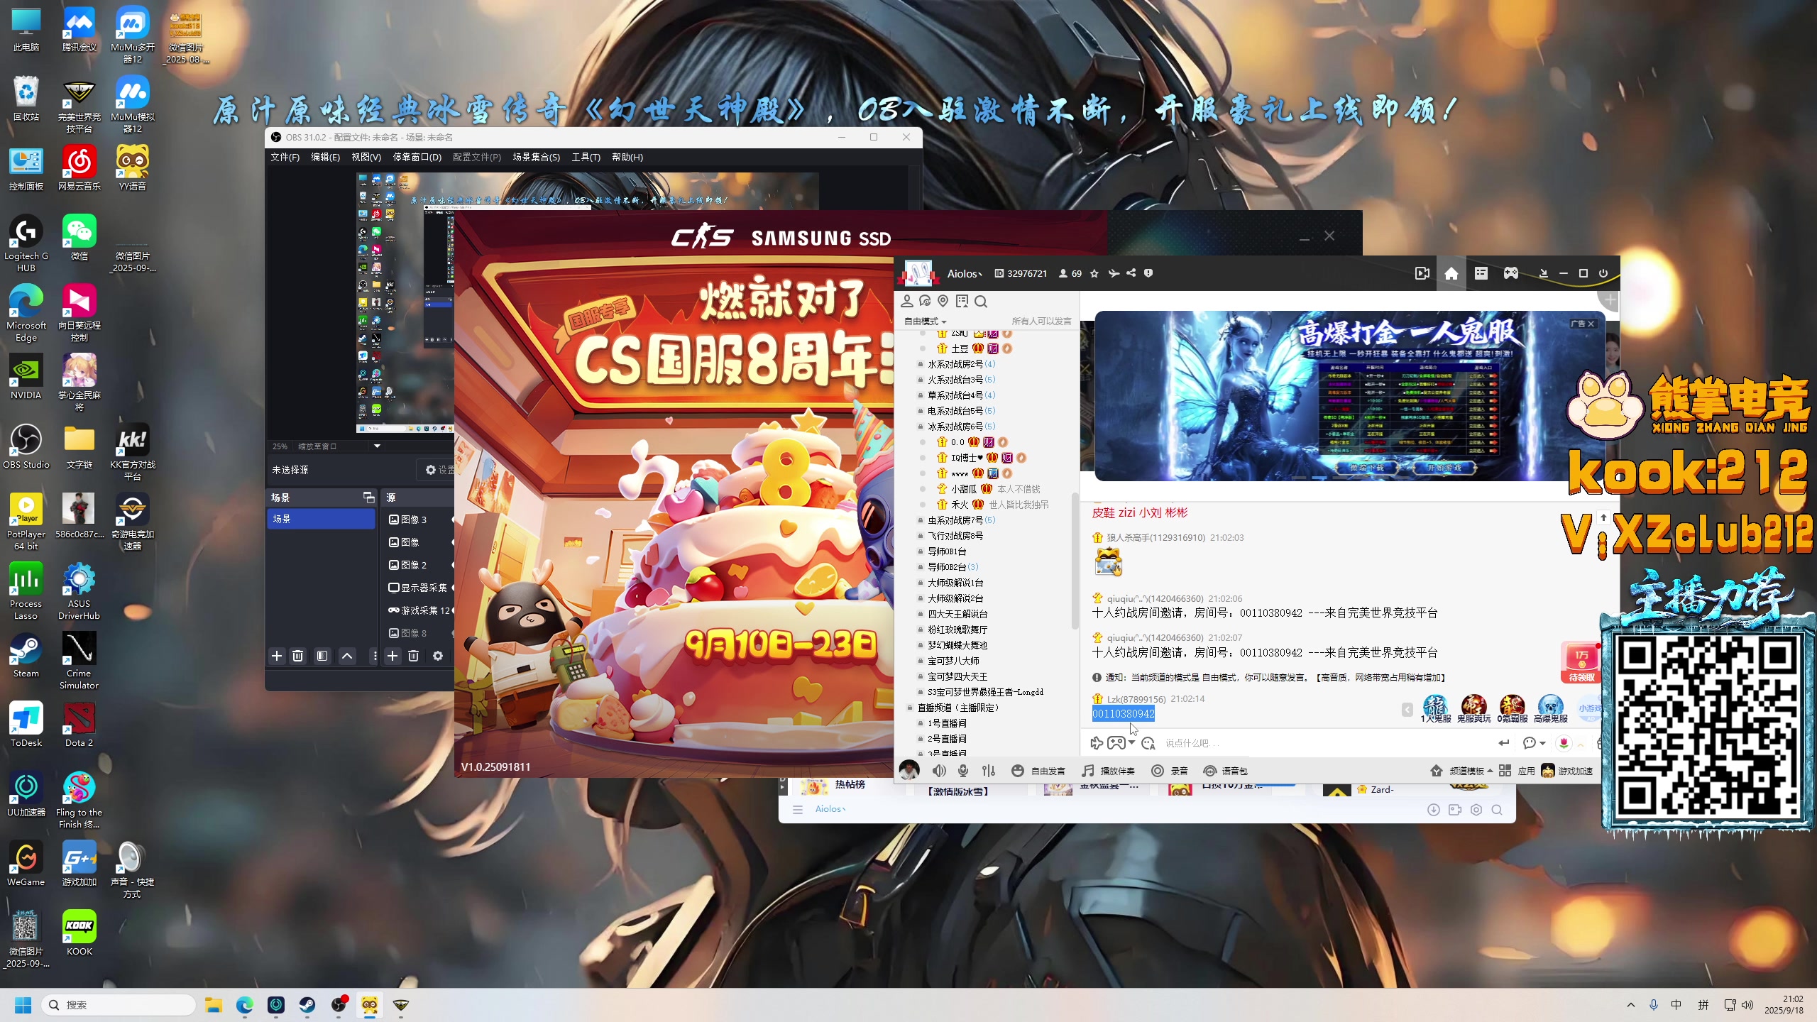The image size is (1817, 1022).
Task: Select 粉红玫瑰歌舞厅 channel
Action: coord(957,630)
